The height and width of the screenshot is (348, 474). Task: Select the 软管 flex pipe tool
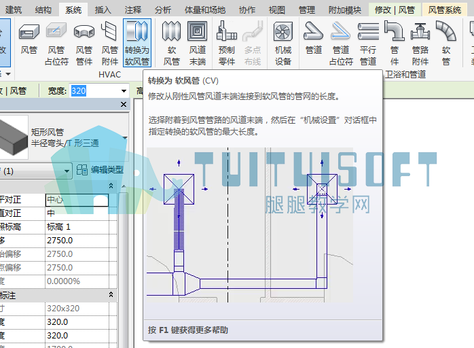coord(446,42)
